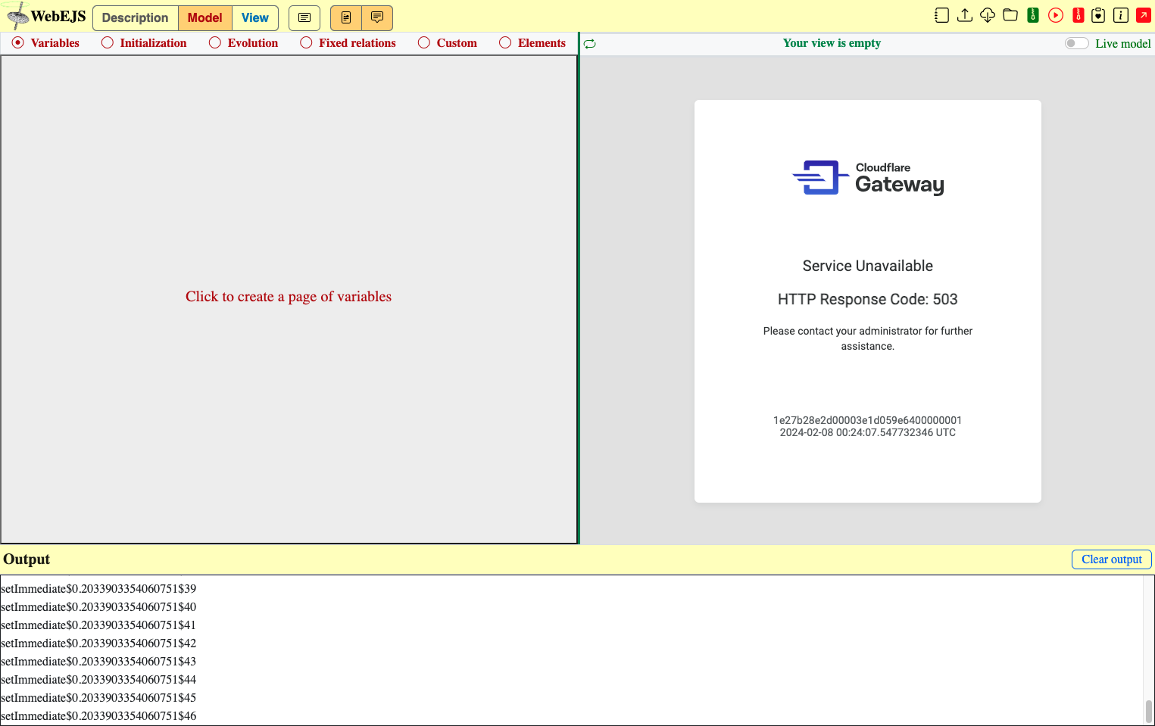Click the Cloudflare Gateway logo
The image size is (1155, 726).
click(868, 178)
